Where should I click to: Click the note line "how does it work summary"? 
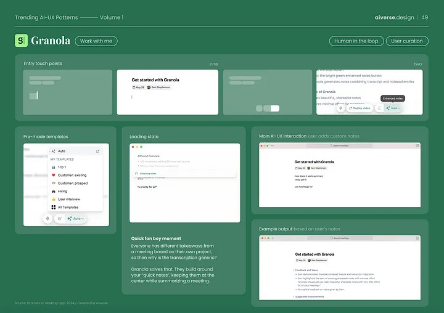(309, 176)
